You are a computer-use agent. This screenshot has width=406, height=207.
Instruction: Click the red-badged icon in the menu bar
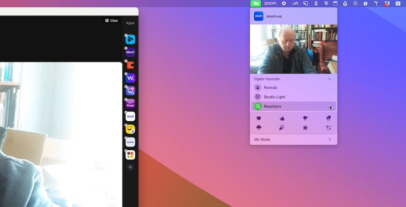coord(387,3)
